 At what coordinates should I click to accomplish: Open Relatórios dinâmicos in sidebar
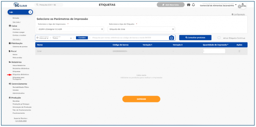tap(21, 68)
